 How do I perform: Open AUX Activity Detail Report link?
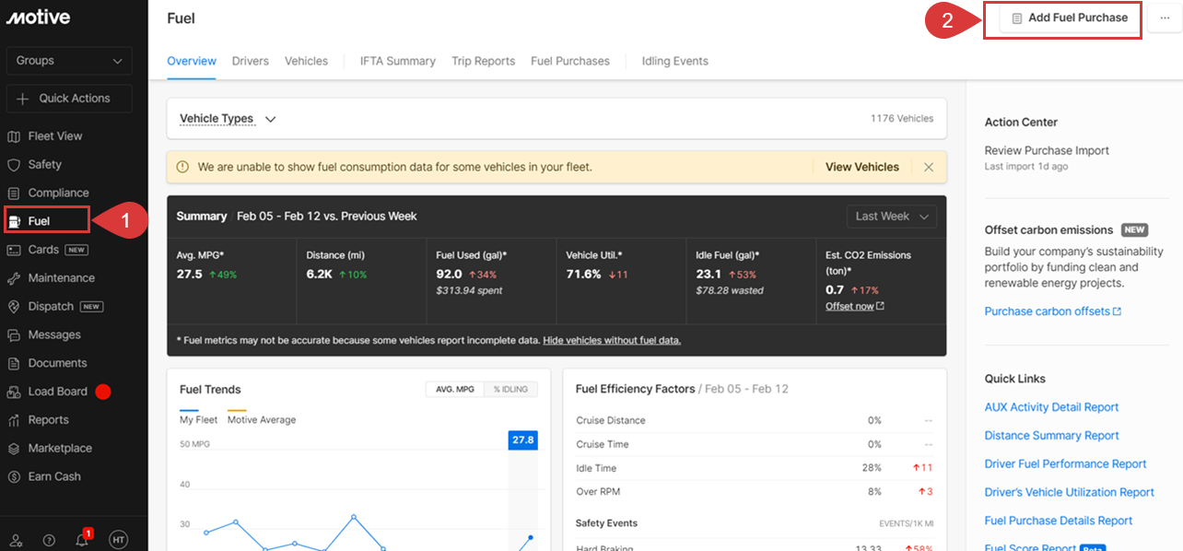point(1051,407)
